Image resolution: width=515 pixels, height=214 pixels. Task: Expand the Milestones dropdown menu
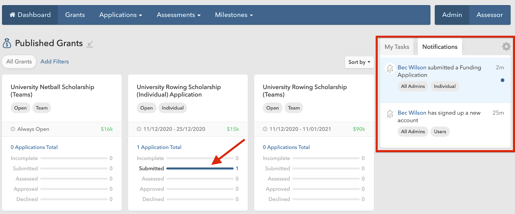click(234, 15)
